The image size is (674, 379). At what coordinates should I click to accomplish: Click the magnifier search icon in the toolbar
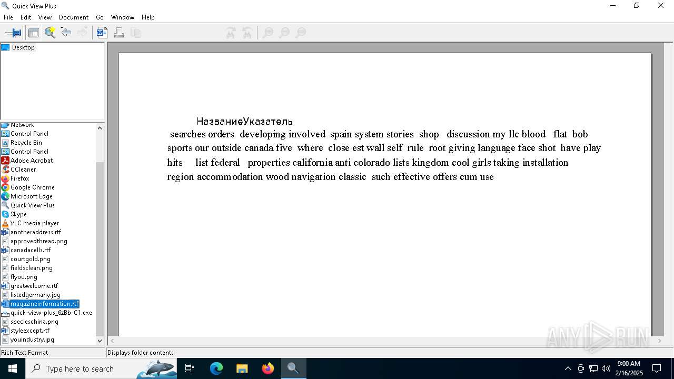[x=50, y=33]
